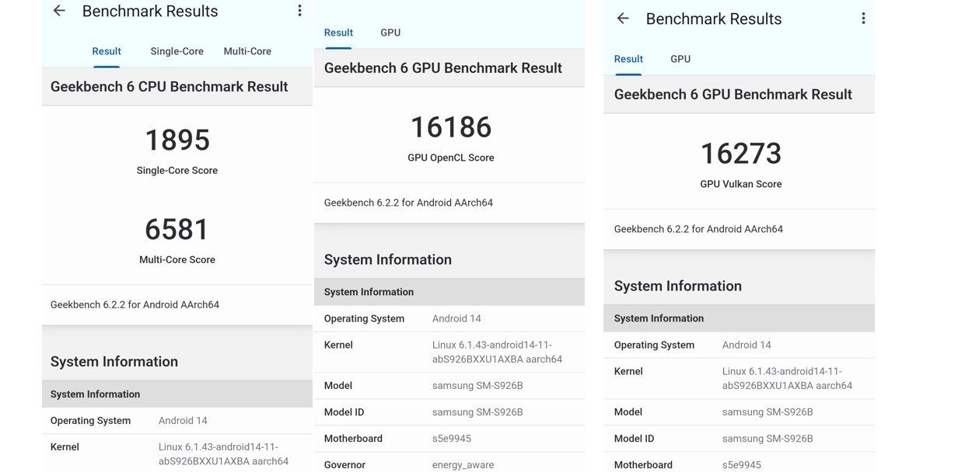Tap the GPU Vulkan Score label
This screenshot has width=965, height=472.
point(741,184)
